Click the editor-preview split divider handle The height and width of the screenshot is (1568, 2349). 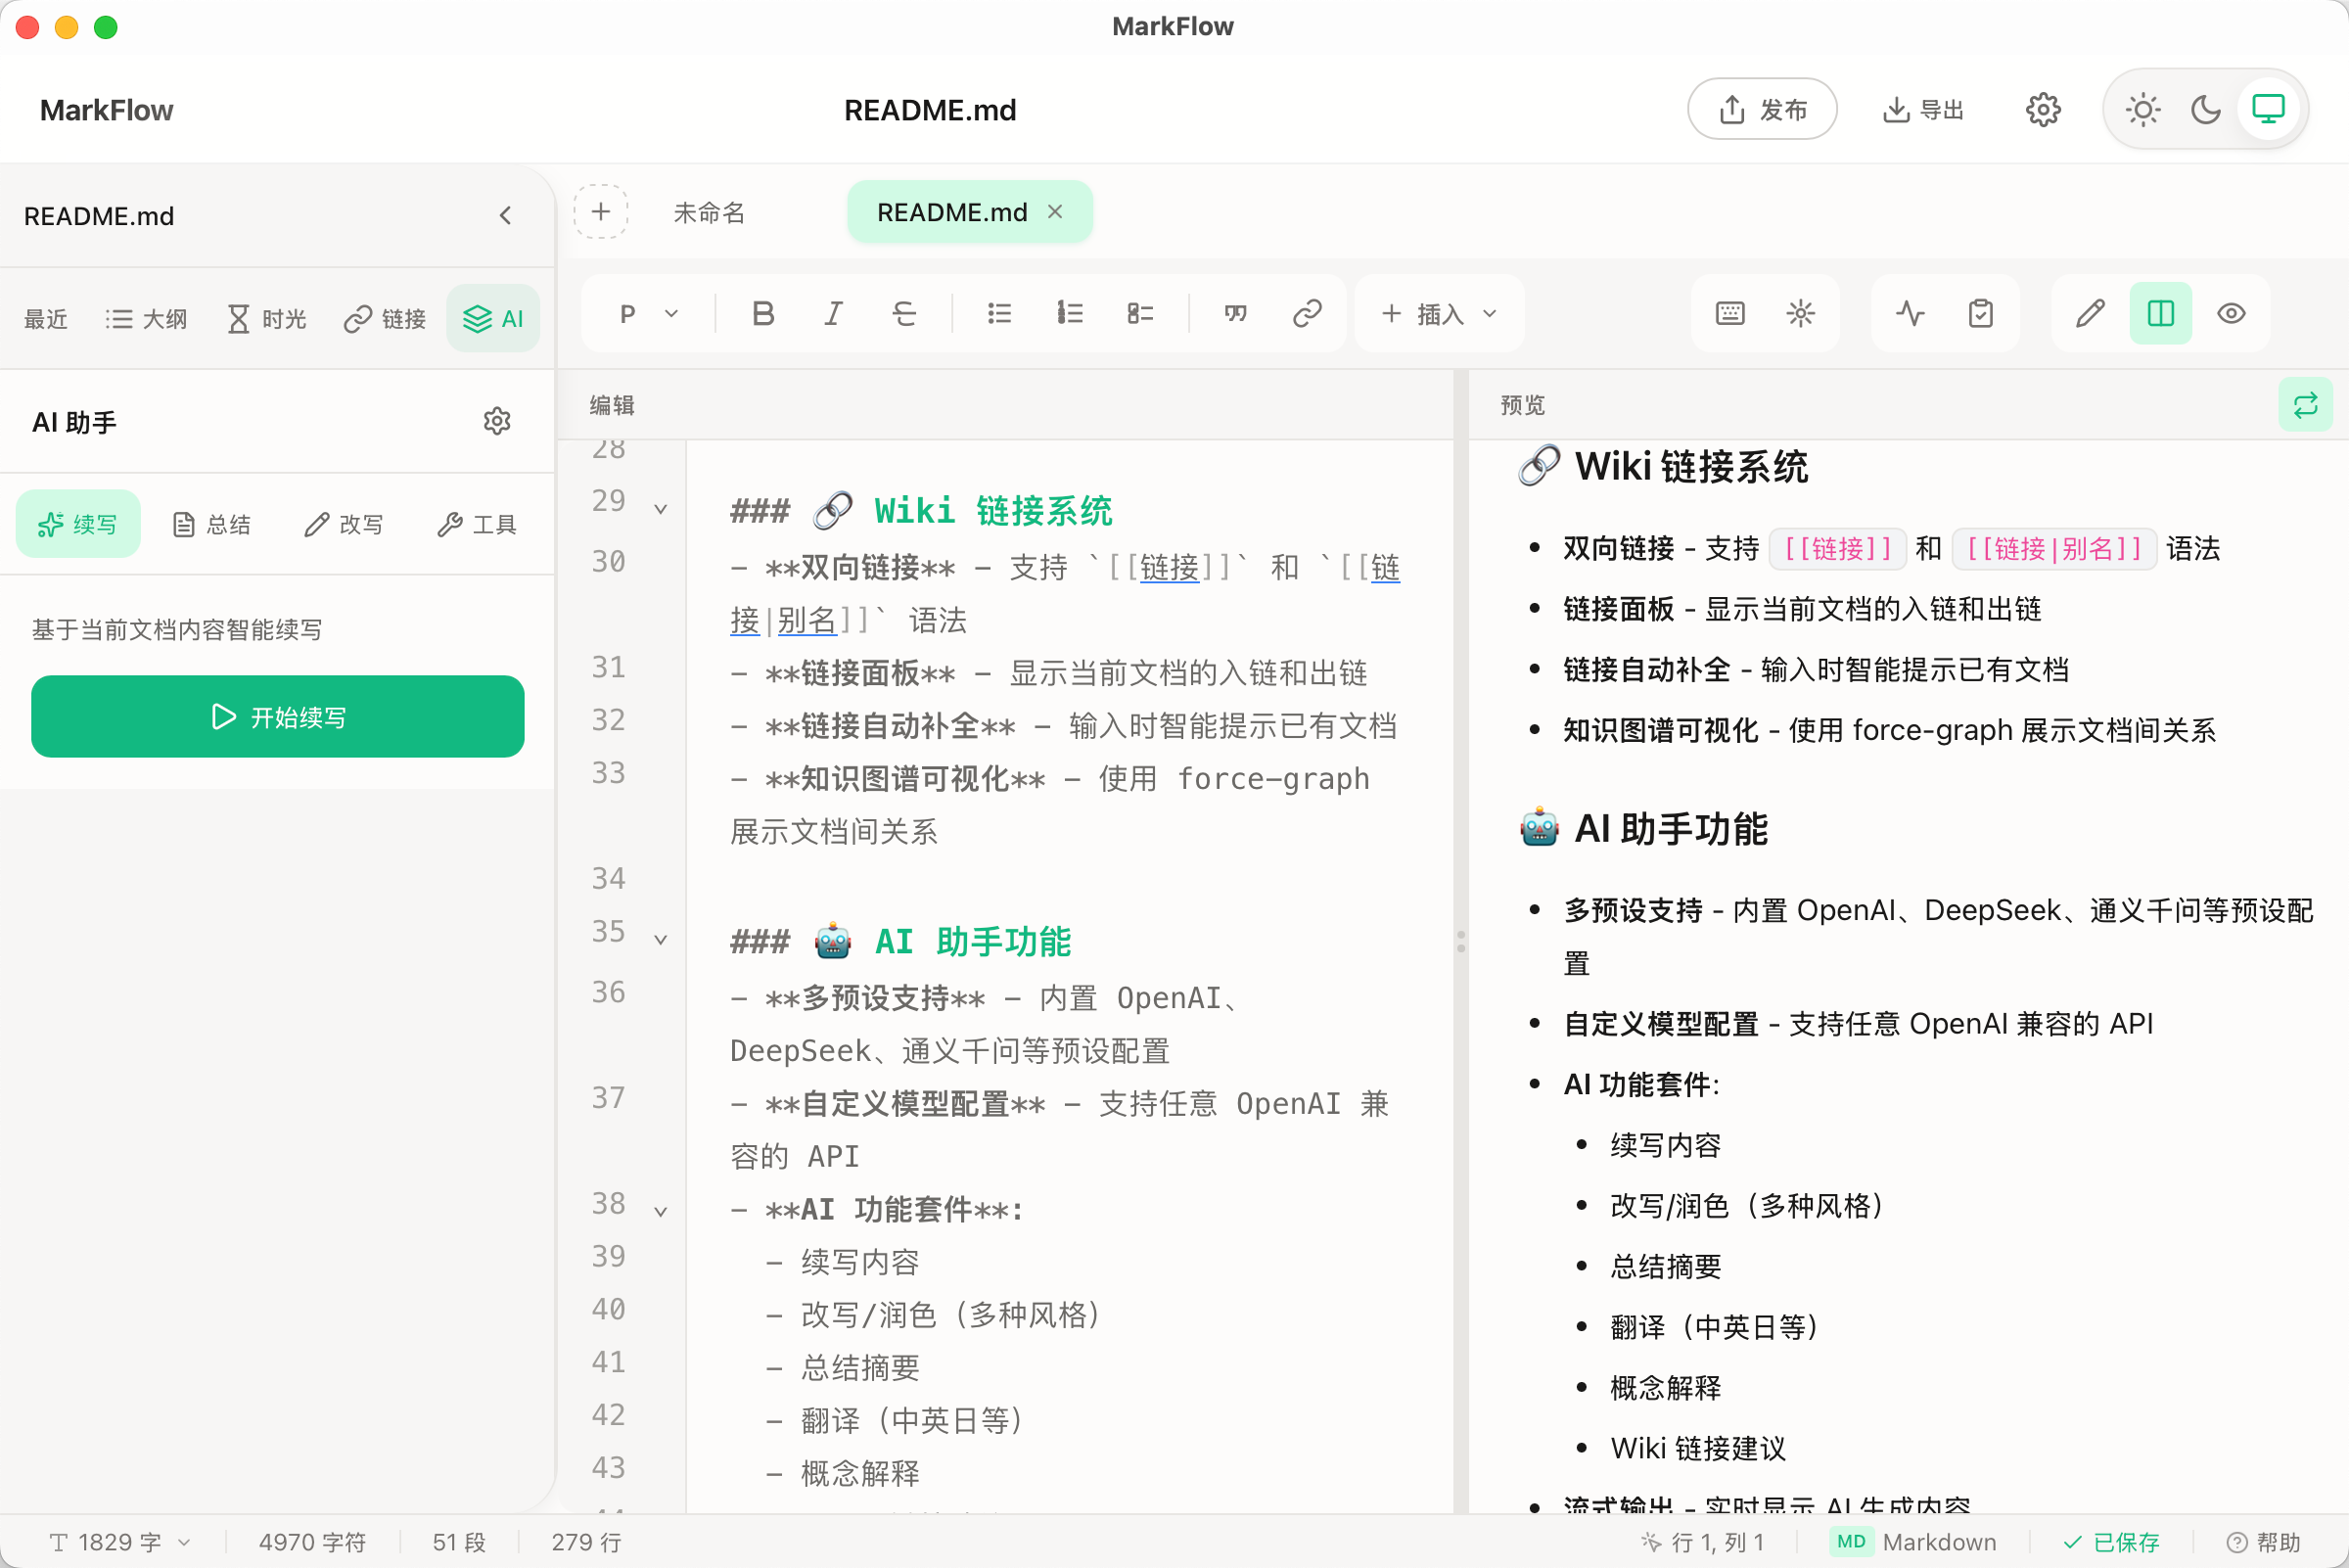click(x=1460, y=941)
